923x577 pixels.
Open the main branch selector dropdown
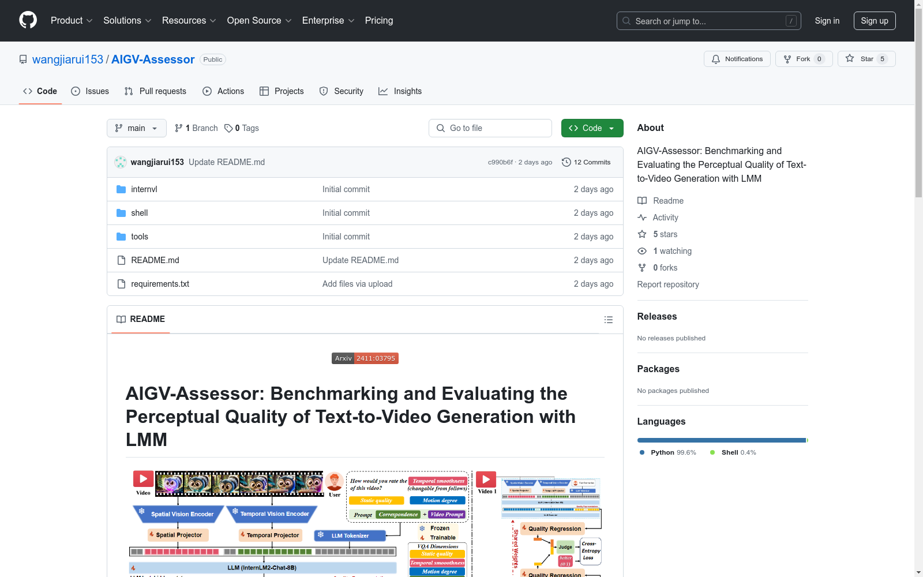point(137,128)
